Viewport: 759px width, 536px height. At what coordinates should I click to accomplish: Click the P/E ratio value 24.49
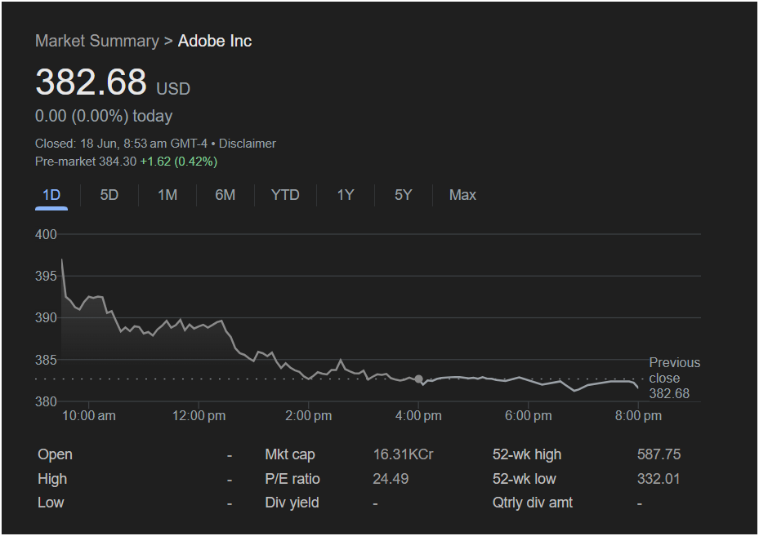pos(391,479)
